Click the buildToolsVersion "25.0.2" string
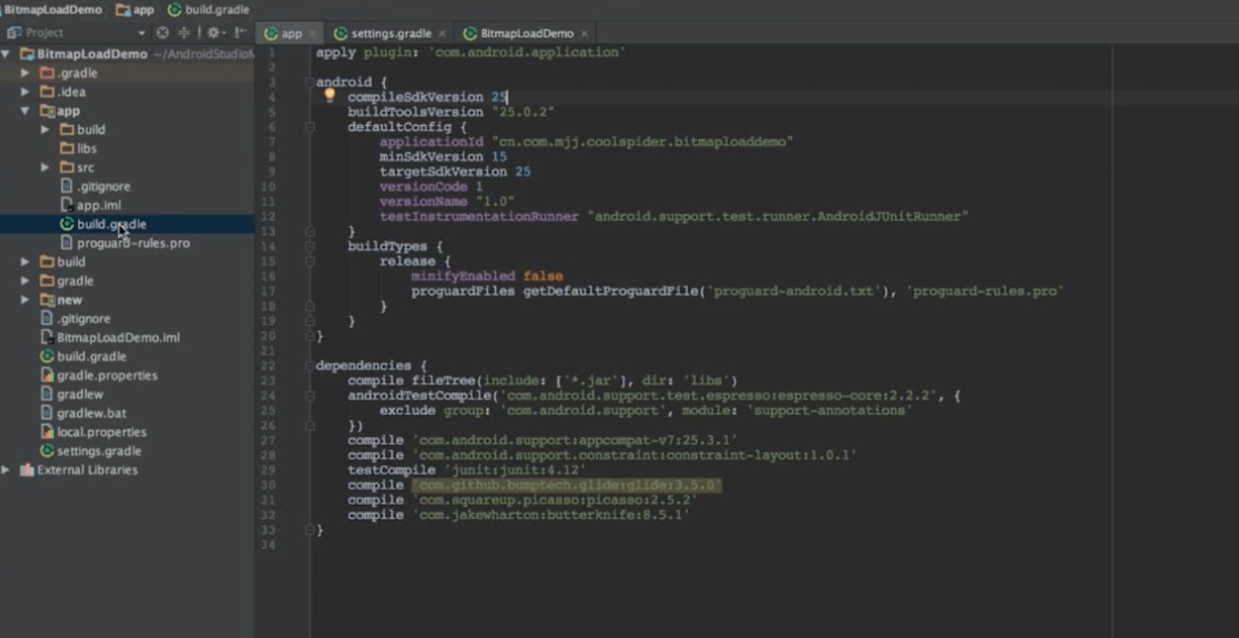This screenshot has height=638, width=1239. pyautogui.click(x=523, y=112)
